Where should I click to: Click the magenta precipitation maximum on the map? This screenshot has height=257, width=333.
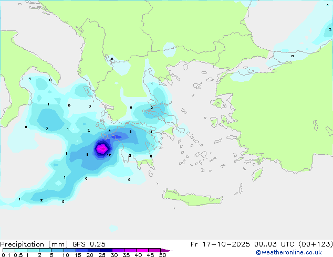coord(102,148)
